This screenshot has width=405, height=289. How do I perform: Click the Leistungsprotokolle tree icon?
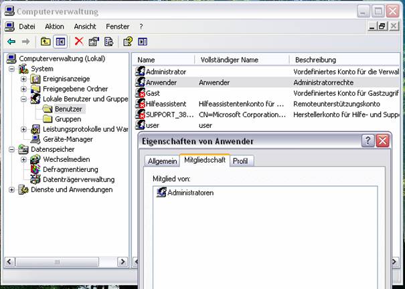[35, 129]
